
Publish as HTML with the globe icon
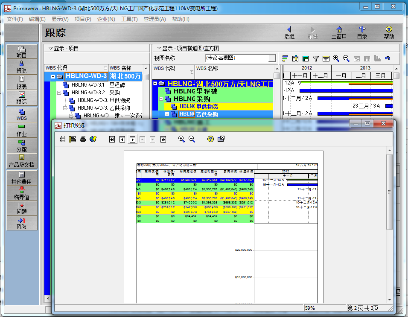[93, 139]
